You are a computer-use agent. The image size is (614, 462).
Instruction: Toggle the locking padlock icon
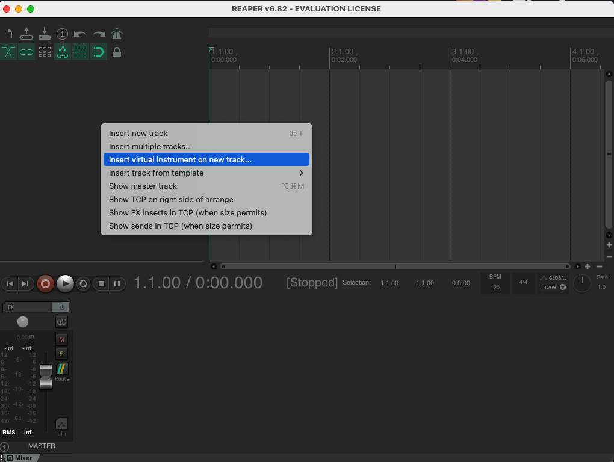tap(117, 52)
